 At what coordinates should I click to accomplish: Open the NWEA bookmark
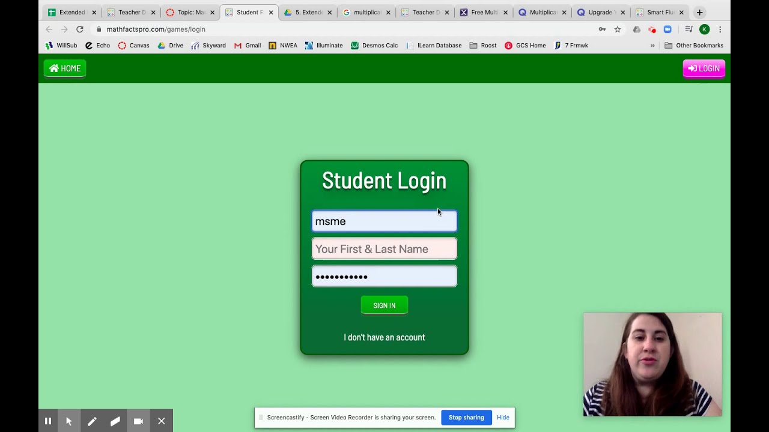(283, 46)
